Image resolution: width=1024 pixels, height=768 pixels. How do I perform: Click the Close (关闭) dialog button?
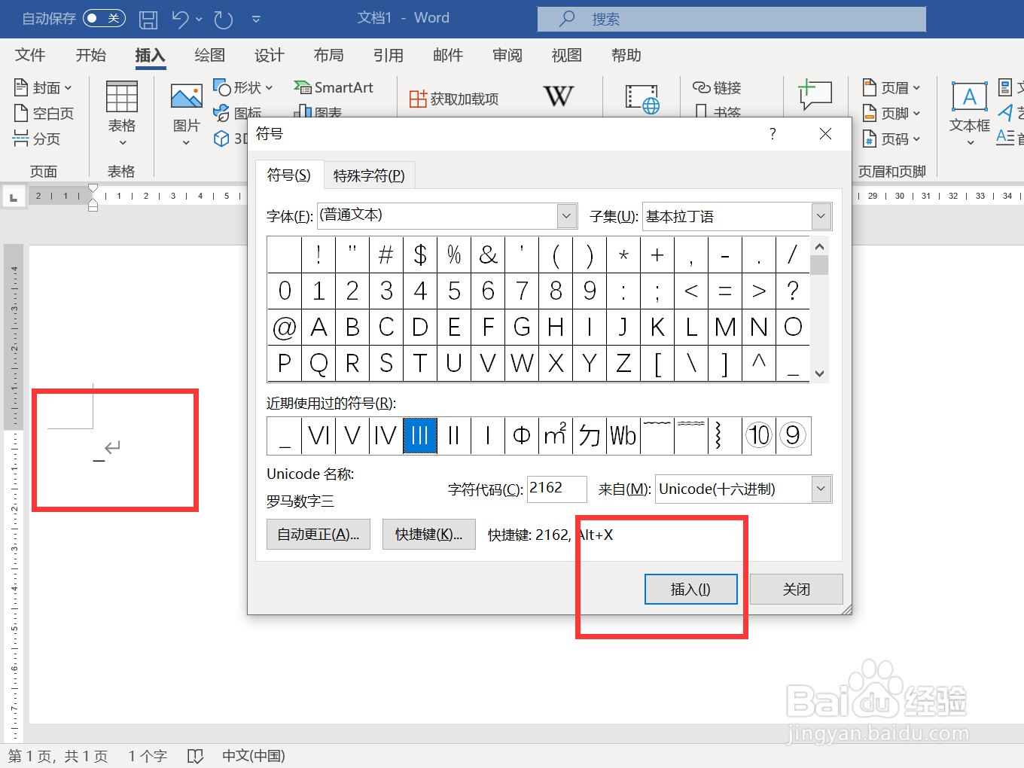(x=796, y=590)
